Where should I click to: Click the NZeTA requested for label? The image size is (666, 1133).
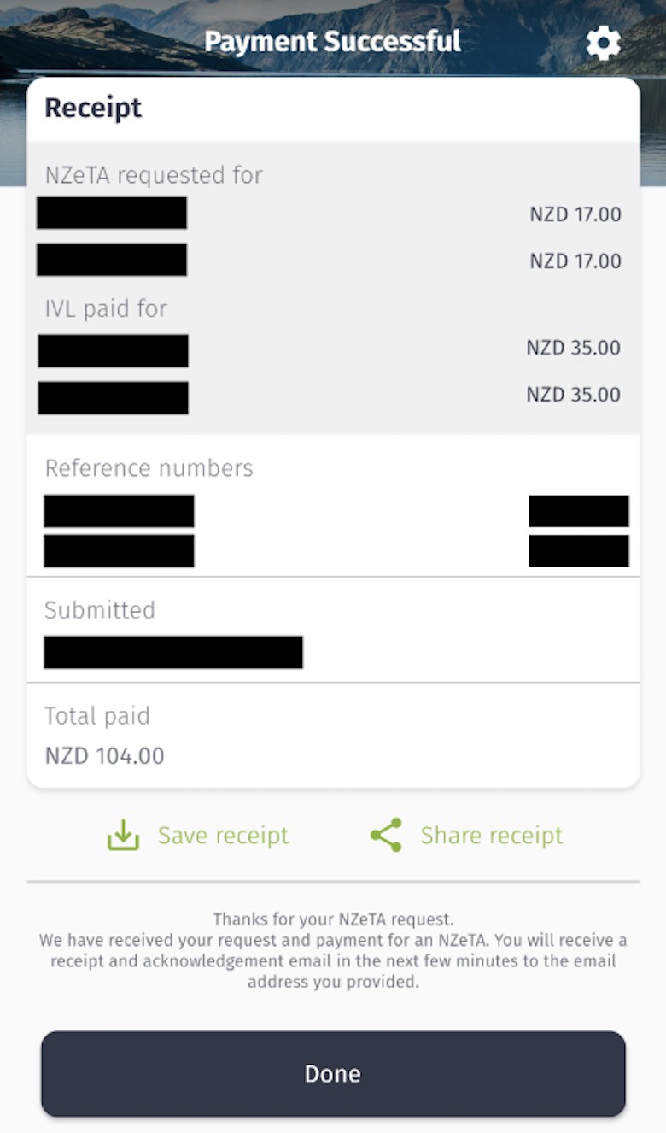pos(154,175)
